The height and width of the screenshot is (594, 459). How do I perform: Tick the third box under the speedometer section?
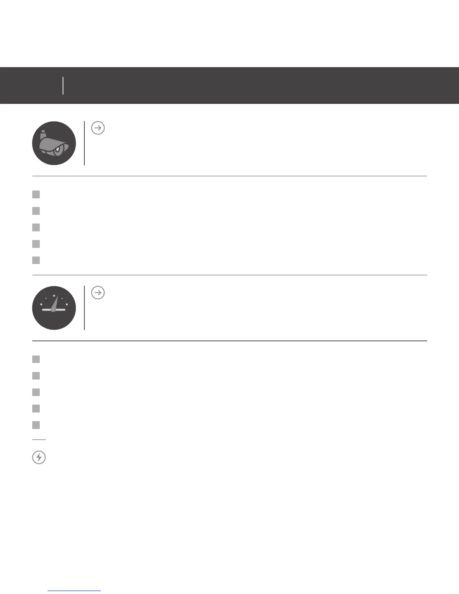[36, 392]
